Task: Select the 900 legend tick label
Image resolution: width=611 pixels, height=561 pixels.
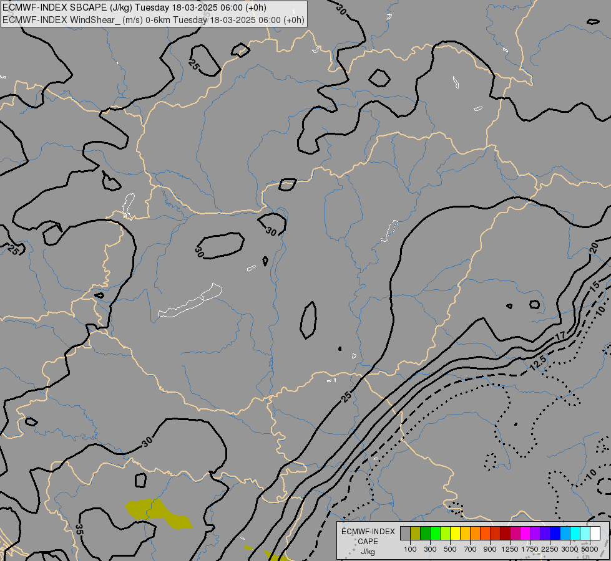Action: pyautogui.click(x=490, y=549)
